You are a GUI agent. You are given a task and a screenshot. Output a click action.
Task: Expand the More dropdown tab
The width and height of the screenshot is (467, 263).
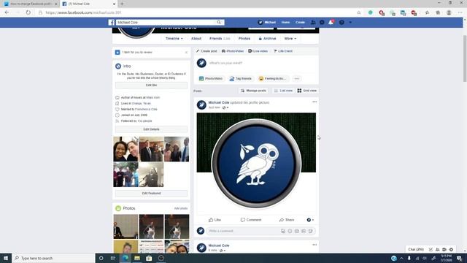(x=290, y=39)
